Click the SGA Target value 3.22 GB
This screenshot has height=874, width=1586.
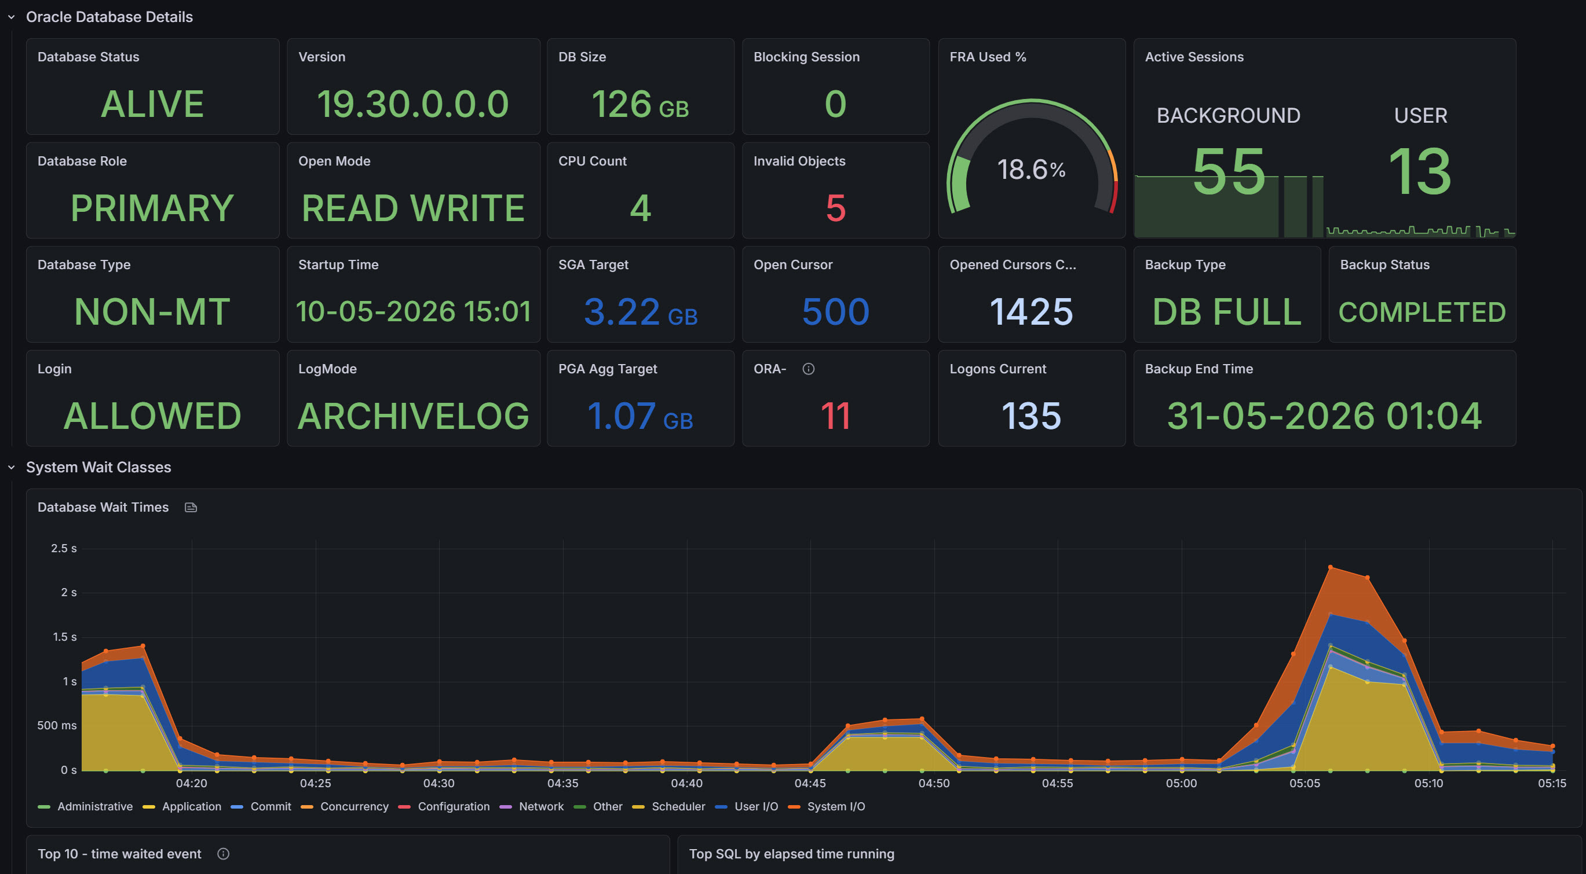[640, 312]
